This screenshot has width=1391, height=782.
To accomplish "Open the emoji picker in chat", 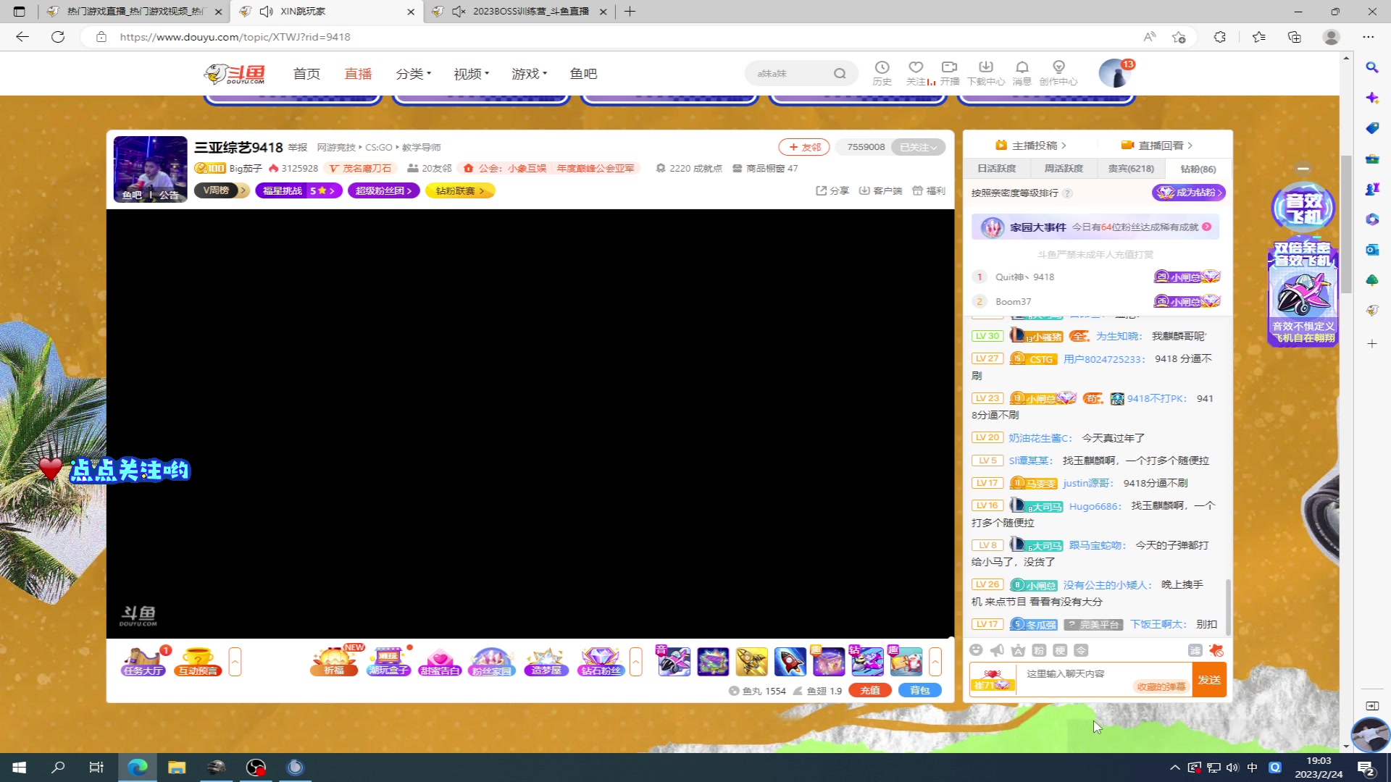I will (x=976, y=650).
